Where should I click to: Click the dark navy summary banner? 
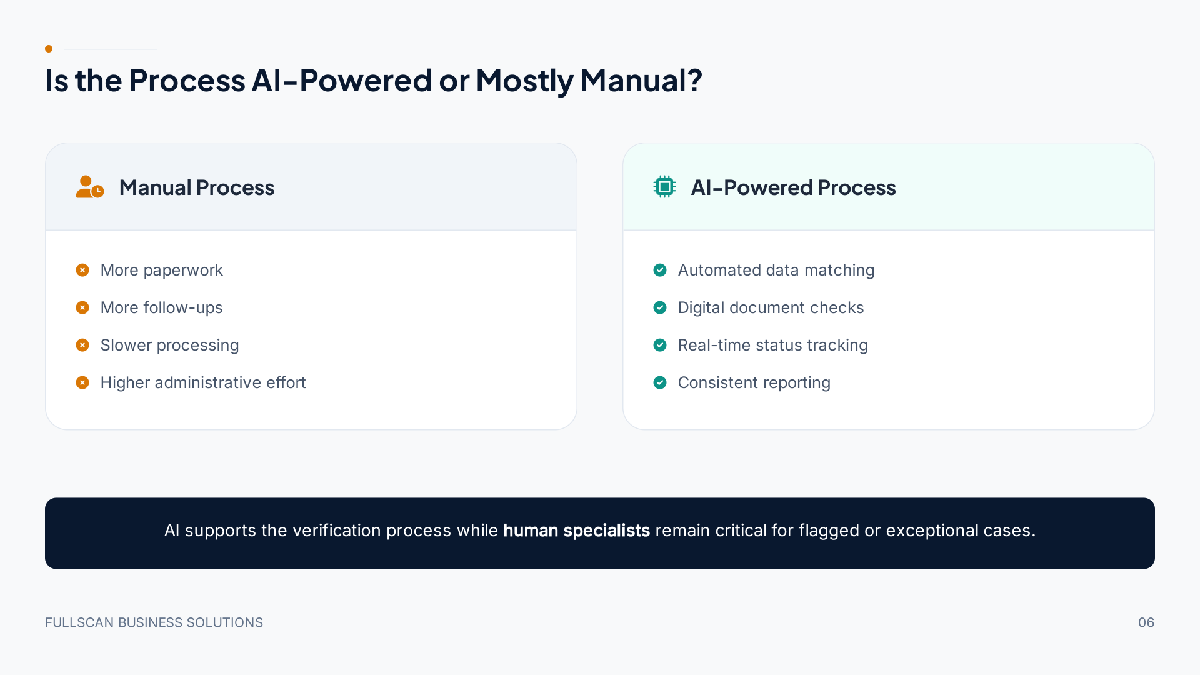pyautogui.click(x=600, y=533)
